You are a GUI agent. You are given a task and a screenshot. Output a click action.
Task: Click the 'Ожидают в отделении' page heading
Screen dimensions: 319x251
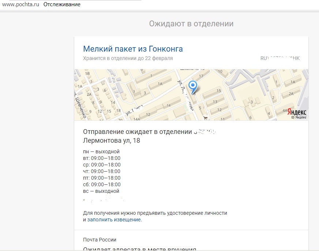click(x=191, y=23)
